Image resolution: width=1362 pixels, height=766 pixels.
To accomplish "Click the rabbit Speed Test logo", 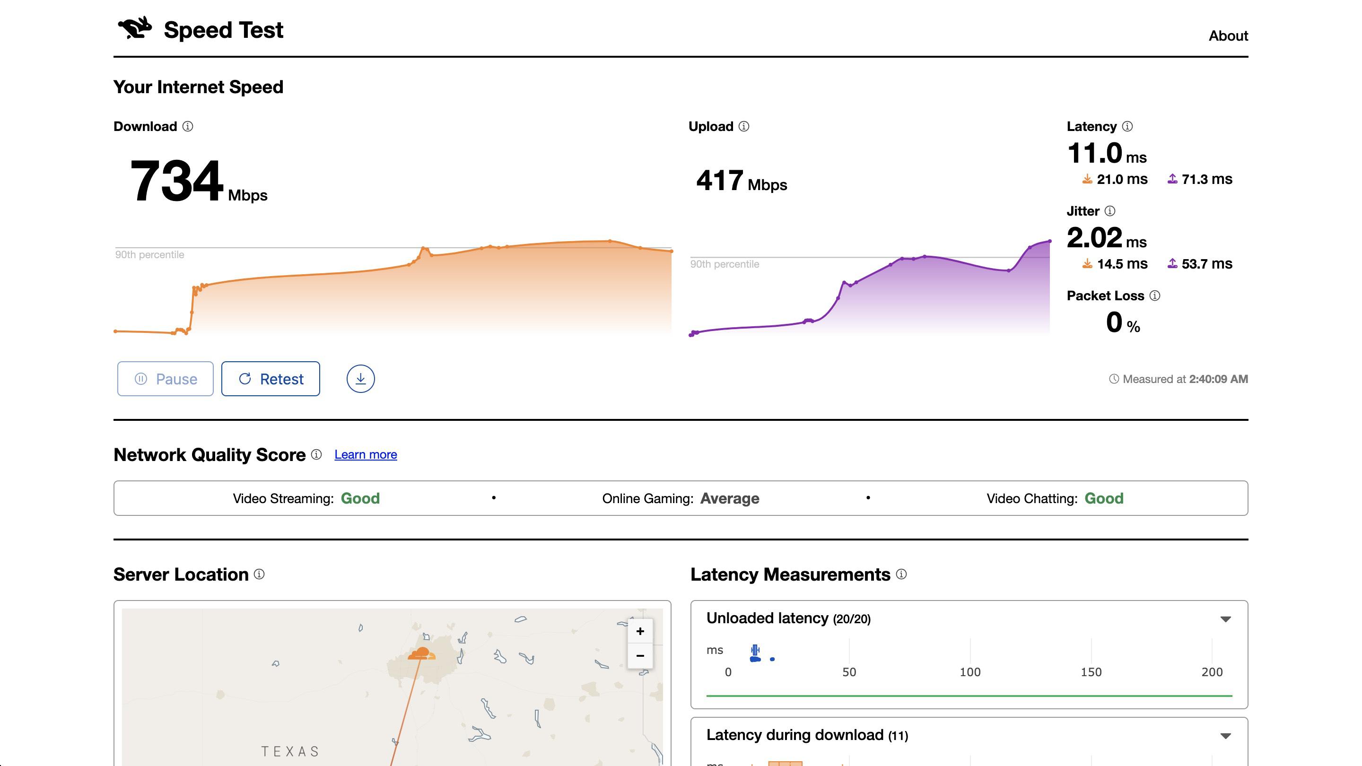I will click(135, 28).
